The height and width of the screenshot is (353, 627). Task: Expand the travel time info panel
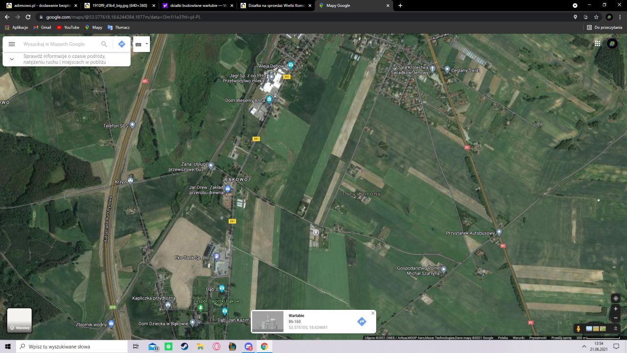(x=12, y=59)
